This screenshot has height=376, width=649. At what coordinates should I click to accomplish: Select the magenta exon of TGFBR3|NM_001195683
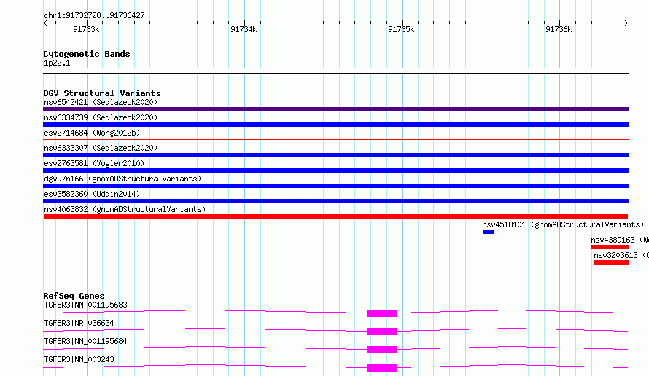pyautogui.click(x=381, y=313)
